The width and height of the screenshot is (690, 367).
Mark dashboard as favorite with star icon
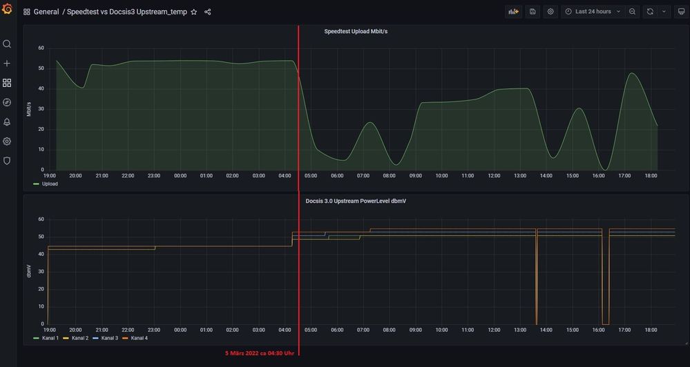point(193,12)
